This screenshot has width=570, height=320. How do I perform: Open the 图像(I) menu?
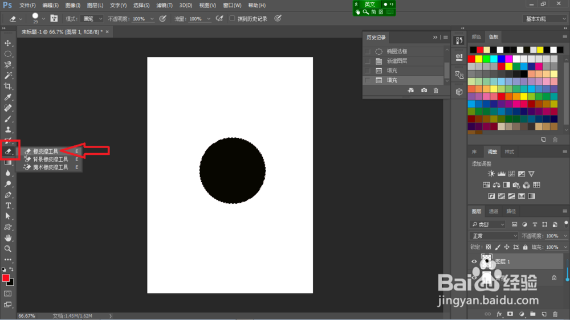click(73, 6)
